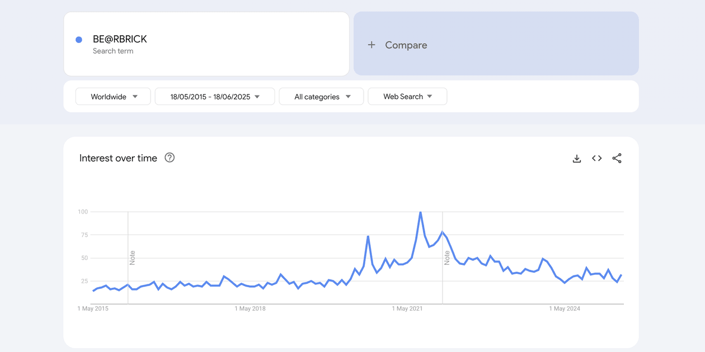
Task: Click the Note marker near 2022
Action: tap(447, 258)
